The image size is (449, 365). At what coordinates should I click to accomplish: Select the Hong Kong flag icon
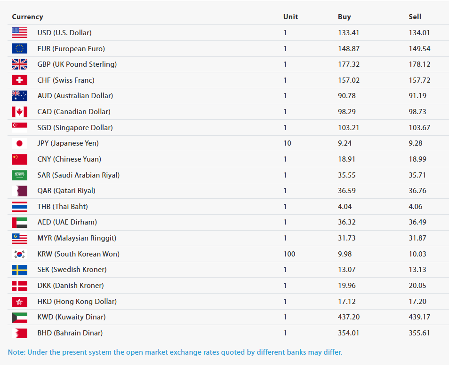pos(19,302)
